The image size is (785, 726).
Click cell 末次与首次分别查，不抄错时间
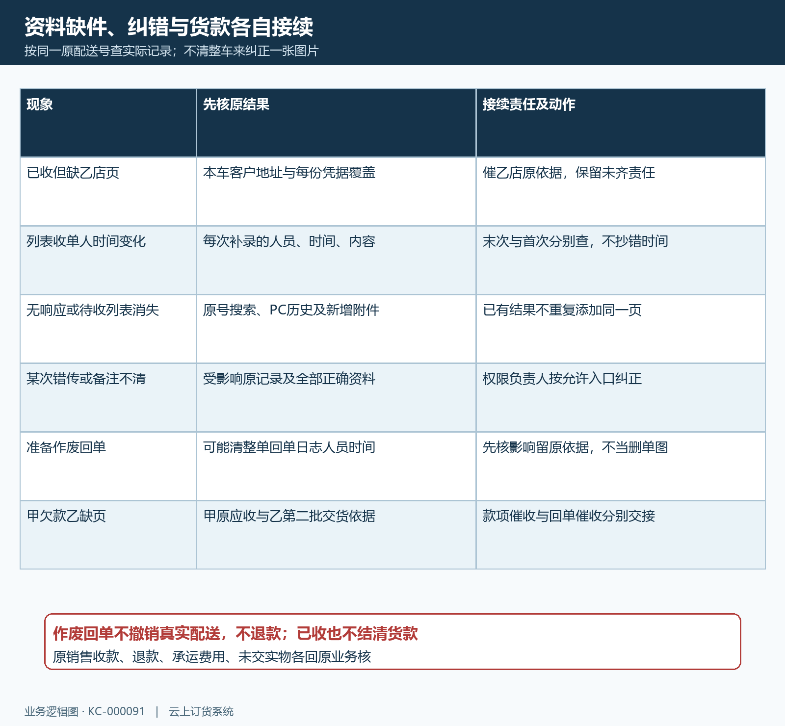pos(621,260)
